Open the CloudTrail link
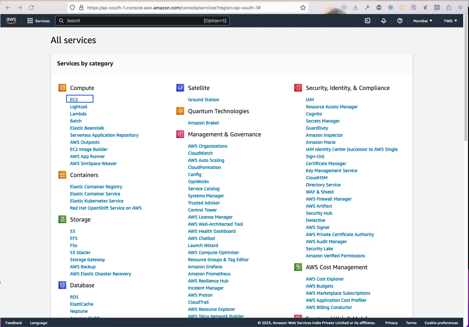Image resolution: width=469 pixels, height=327 pixels. [x=198, y=302]
